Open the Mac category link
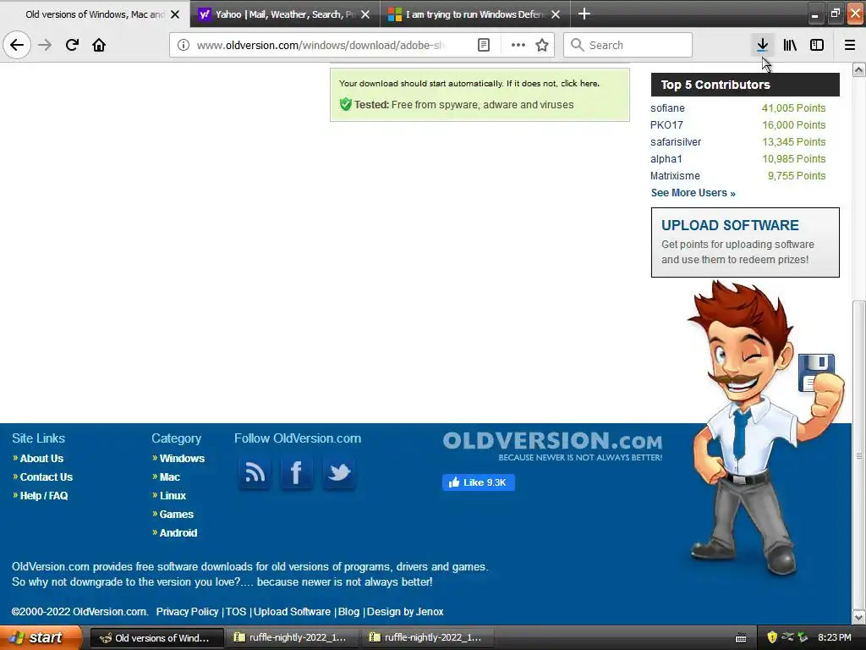The width and height of the screenshot is (866, 650). pos(169,477)
